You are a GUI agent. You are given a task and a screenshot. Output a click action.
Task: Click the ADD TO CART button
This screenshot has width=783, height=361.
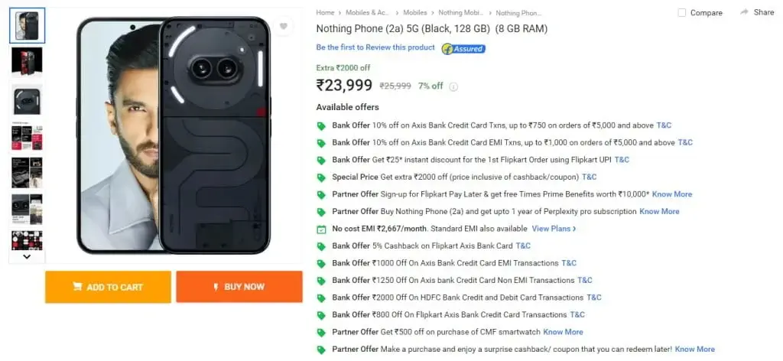pos(108,287)
